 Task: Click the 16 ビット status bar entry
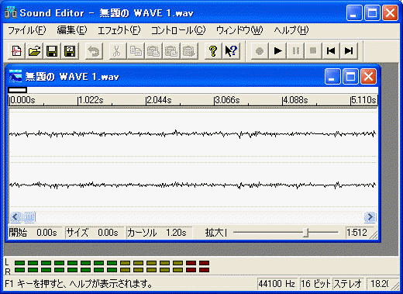point(315,284)
